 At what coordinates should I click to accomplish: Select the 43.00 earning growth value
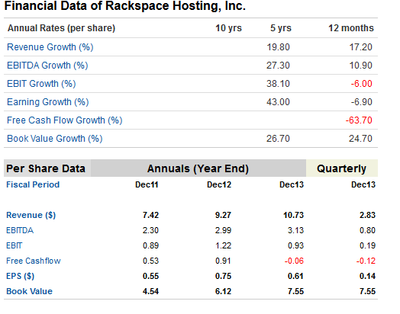279,102
